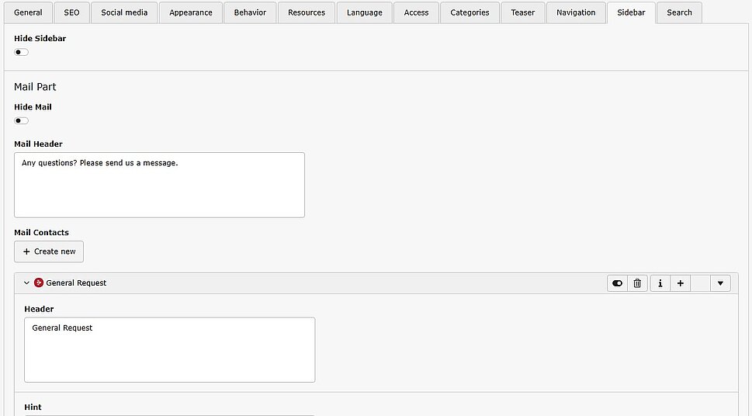The height and width of the screenshot is (416, 752).
Task: Delete the General Request contact record
Action: pyautogui.click(x=637, y=283)
